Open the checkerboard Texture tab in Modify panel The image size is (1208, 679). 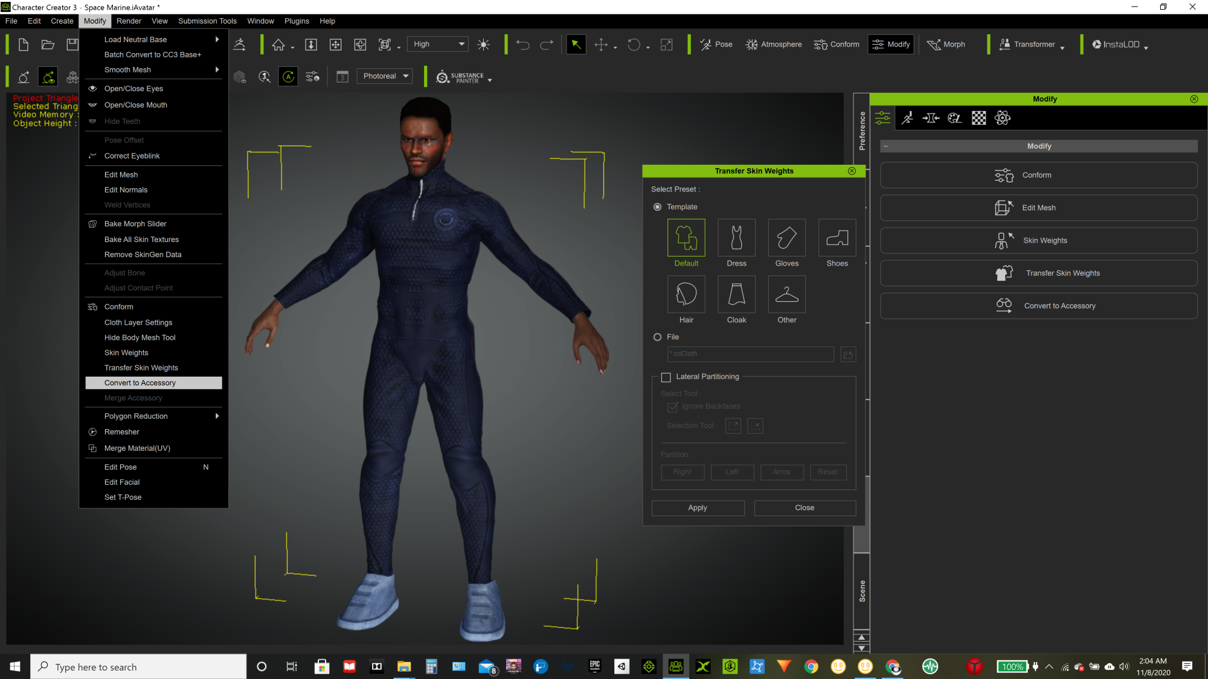(978, 118)
